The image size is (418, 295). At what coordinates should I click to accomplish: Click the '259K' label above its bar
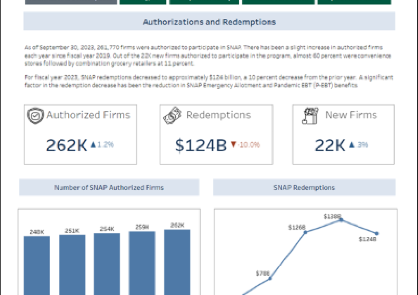(x=142, y=227)
